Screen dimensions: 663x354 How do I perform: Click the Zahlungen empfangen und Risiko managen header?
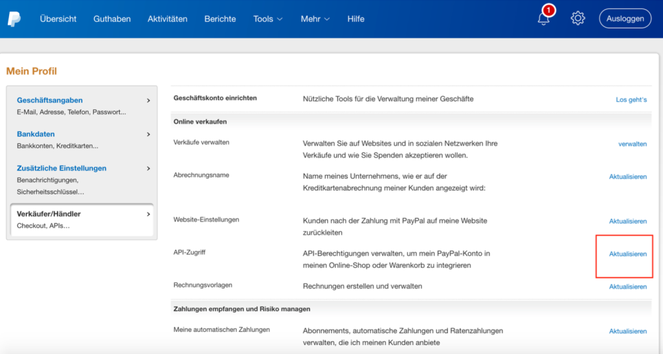pos(242,309)
